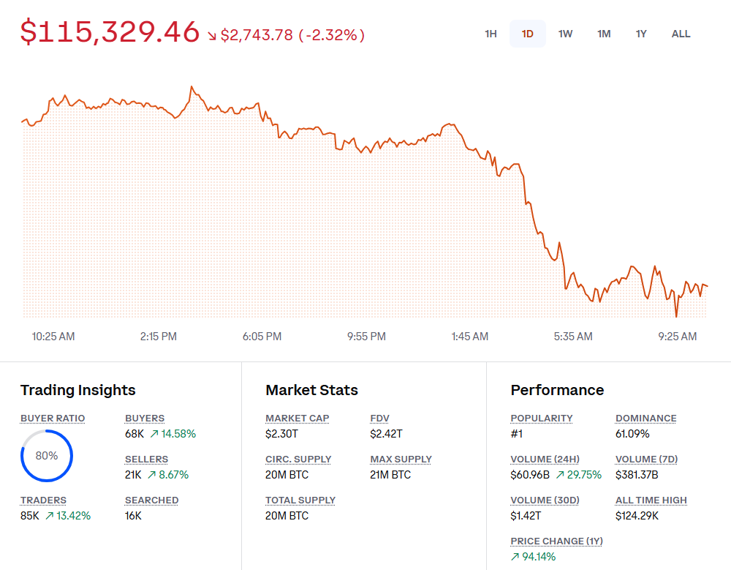Click the 80% buyer ratio gauge
Viewport: 731px width, 570px height.
[x=46, y=455]
